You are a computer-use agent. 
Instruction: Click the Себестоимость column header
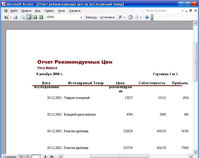152,83
